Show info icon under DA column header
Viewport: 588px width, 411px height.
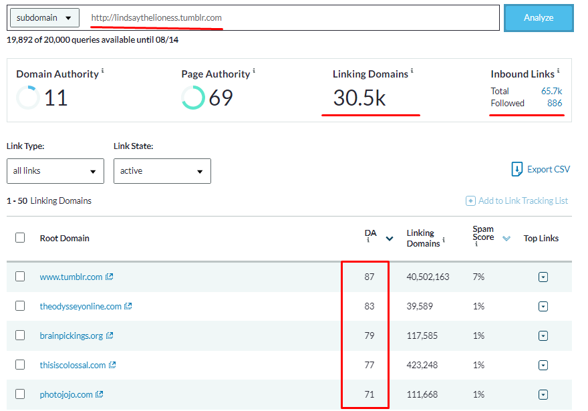(x=368, y=240)
